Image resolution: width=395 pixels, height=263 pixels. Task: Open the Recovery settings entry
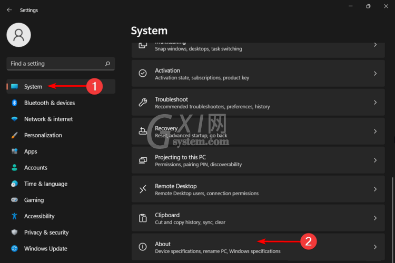(258, 131)
